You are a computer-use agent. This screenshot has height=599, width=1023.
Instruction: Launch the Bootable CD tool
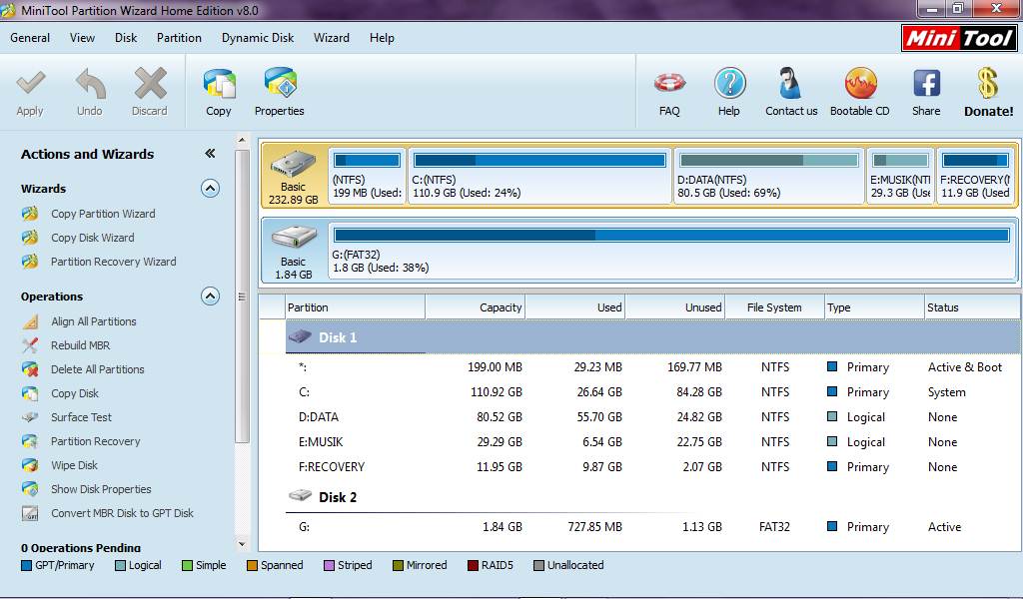(x=859, y=90)
